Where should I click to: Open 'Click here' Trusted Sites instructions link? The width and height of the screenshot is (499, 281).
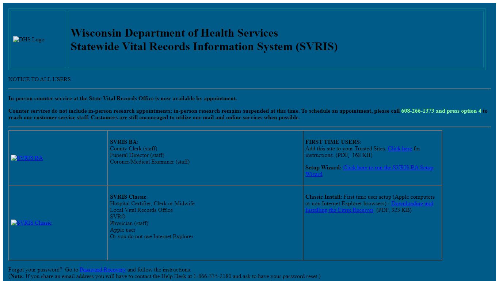click(400, 149)
